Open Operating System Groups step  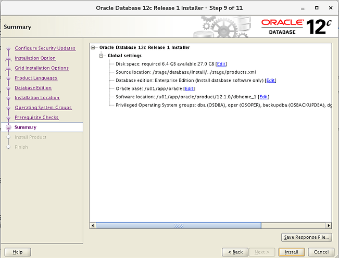43,108
